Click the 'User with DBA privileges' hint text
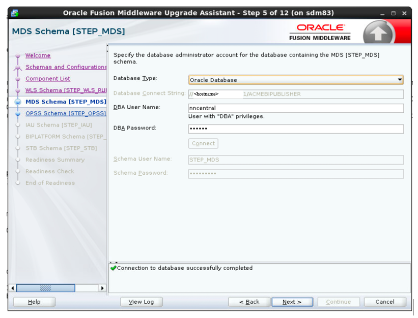The height and width of the screenshot is (318, 418). click(227, 116)
